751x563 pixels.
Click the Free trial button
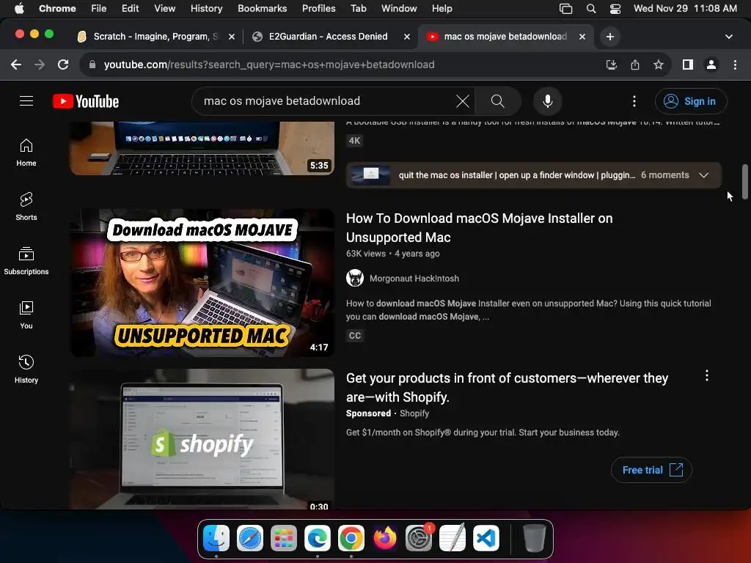[651, 470]
